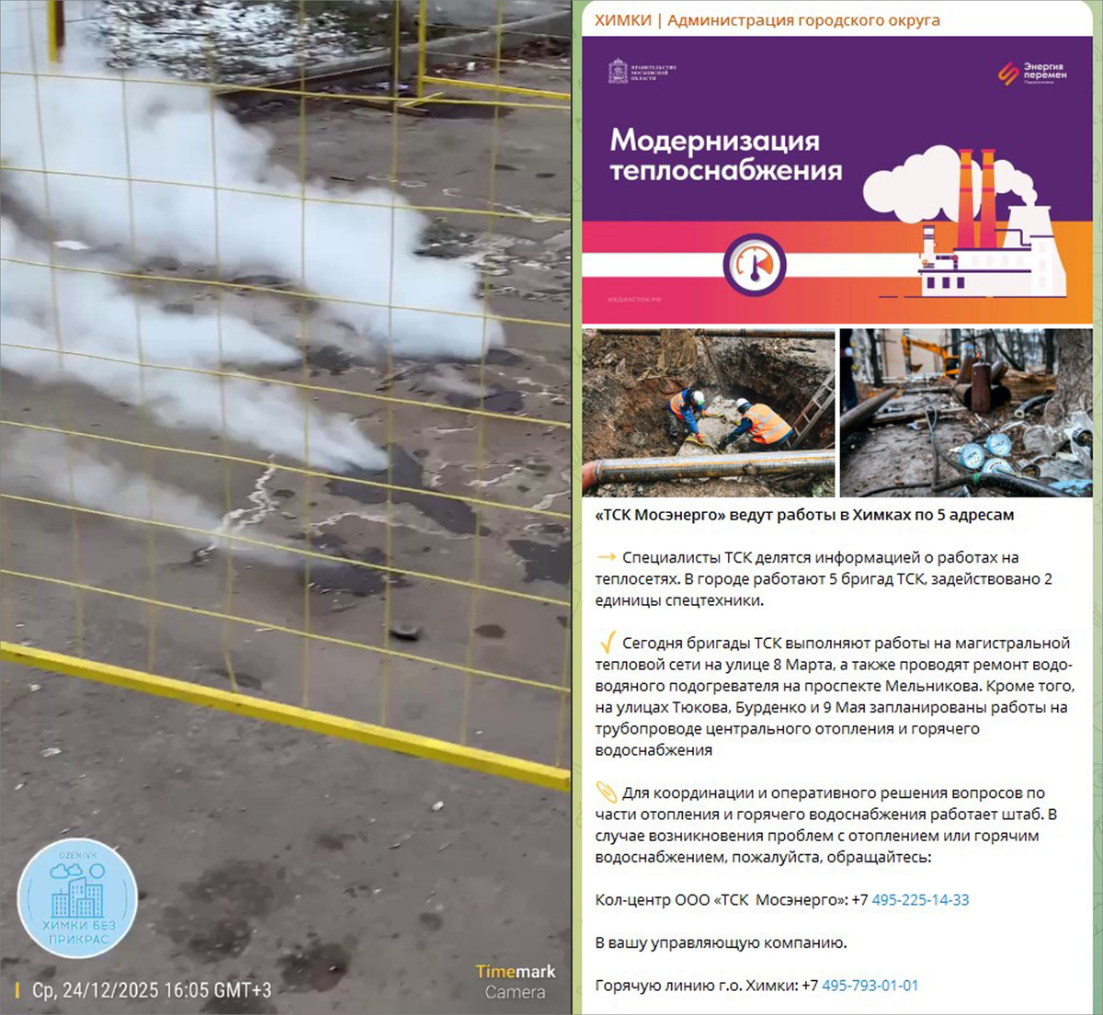This screenshot has width=1103, height=1015.
Task: Click the Химки без прикрас round logo
Action: 78,898
